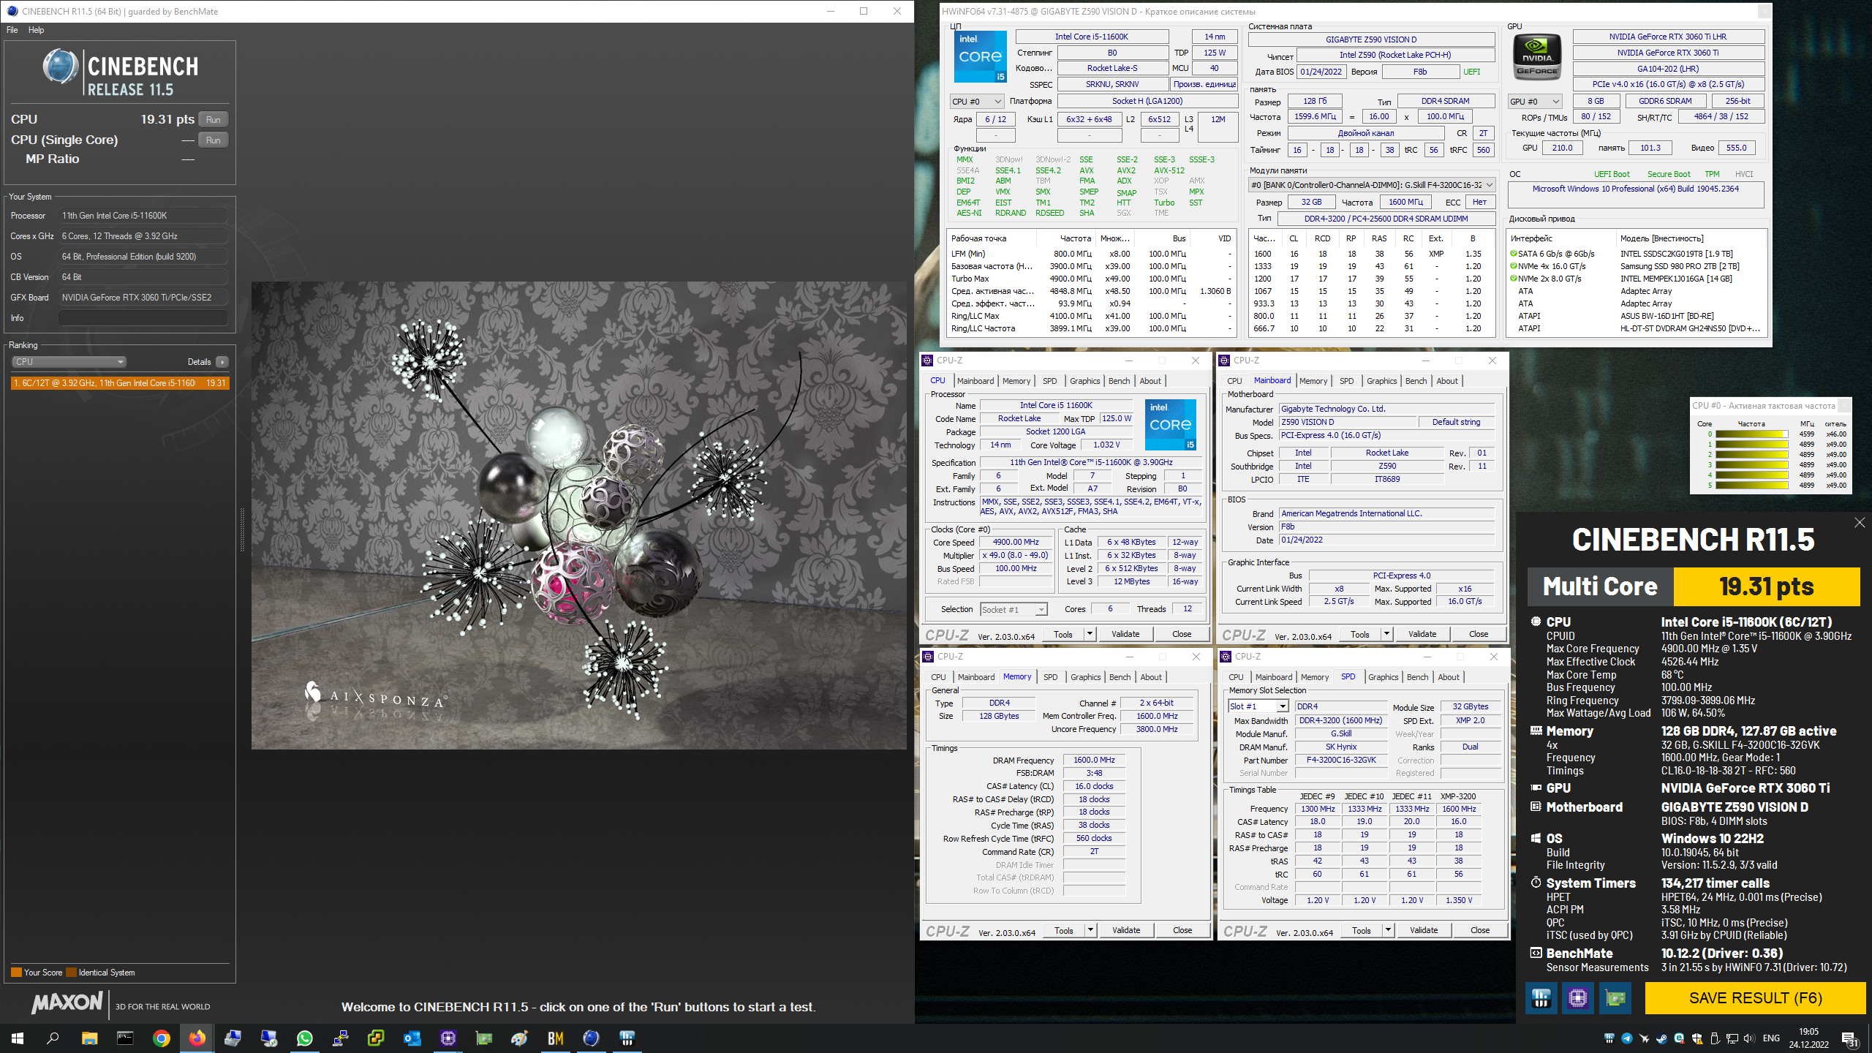Select About tab in CPU-Z Memory window
The image size is (1872, 1053).
[1150, 677]
